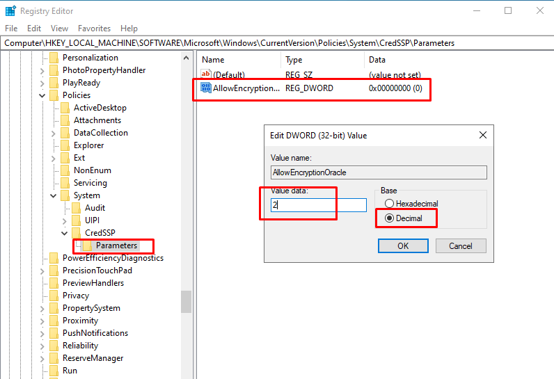Select the Proximity tree item
The height and width of the screenshot is (379, 554).
pyautogui.click(x=80, y=321)
